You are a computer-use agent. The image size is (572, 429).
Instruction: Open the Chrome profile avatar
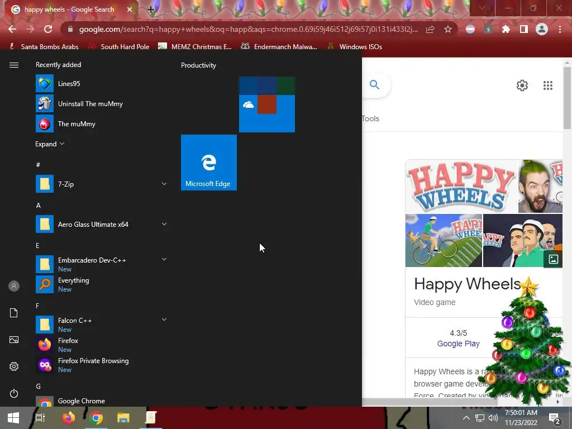click(542, 29)
